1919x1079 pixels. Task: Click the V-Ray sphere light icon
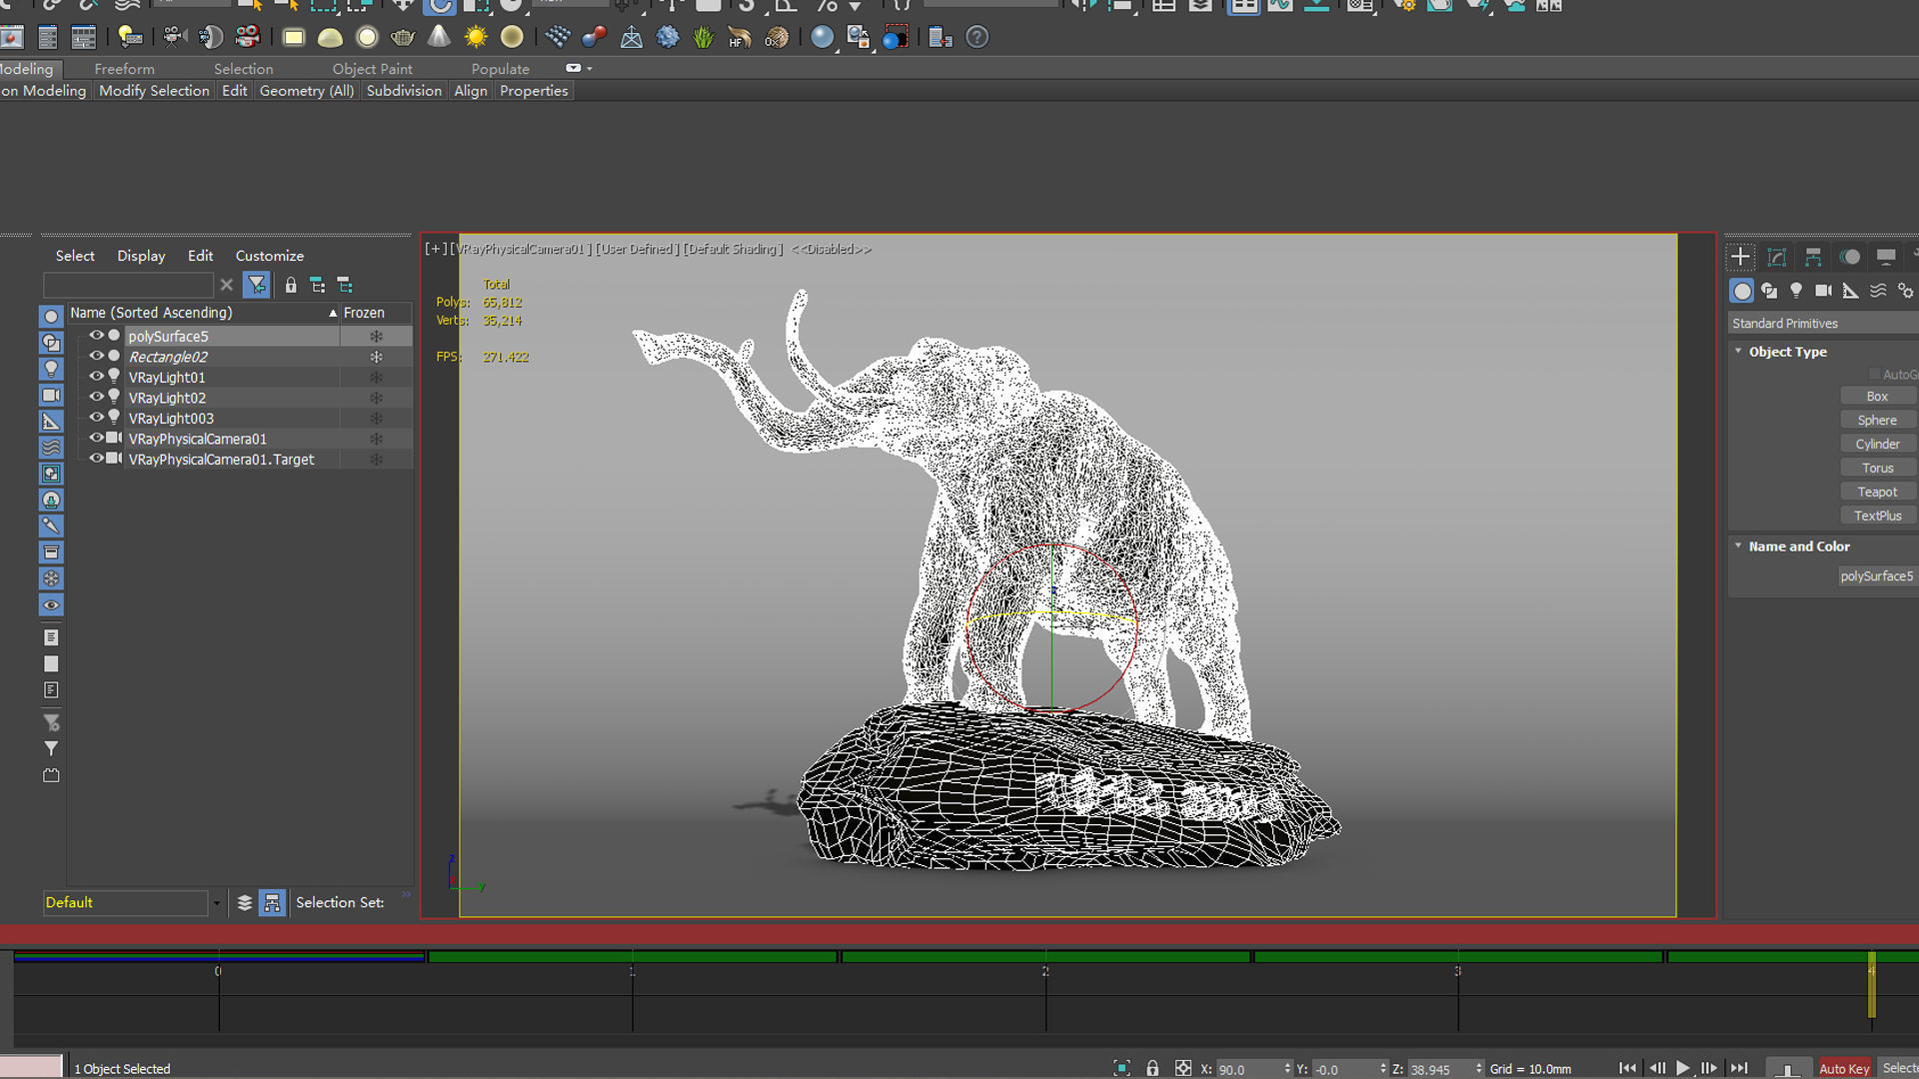(367, 38)
